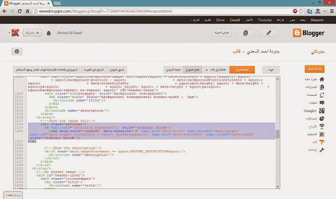Click the revert changes button
The width and height of the screenshot is (336, 199).
click(x=93, y=70)
